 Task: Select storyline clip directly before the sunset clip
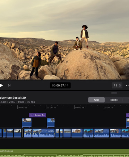[x=10, y=133]
